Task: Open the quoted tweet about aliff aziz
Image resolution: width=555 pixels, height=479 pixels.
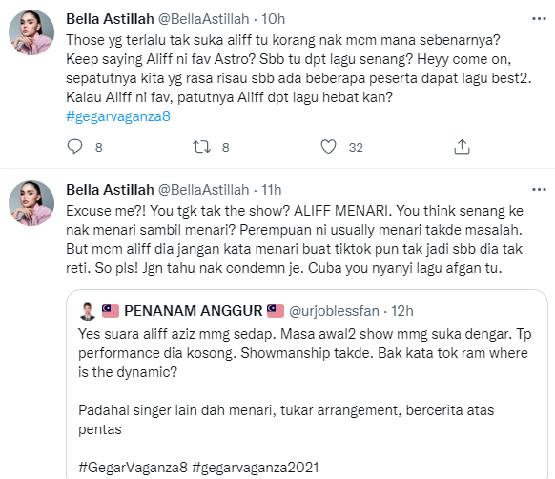Action: click(x=307, y=384)
